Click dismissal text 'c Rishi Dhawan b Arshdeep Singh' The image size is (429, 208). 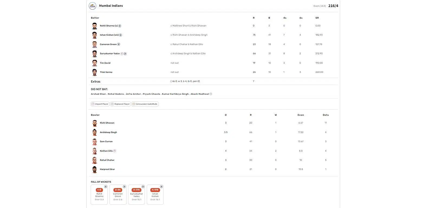click(189, 35)
